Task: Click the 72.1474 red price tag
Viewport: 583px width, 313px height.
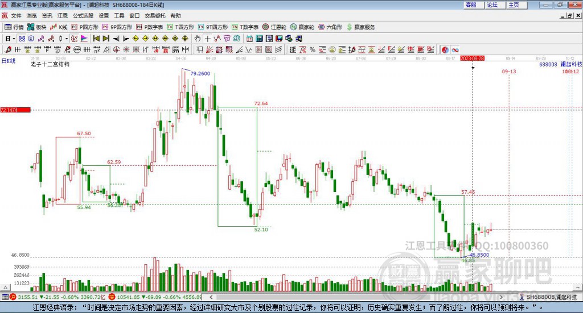Action: coord(15,110)
